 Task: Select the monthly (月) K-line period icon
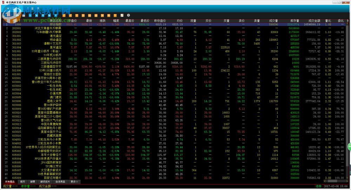(43, 15)
